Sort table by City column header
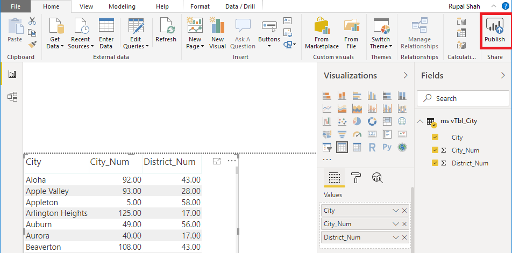This screenshot has height=253, width=512. [33, 162]
